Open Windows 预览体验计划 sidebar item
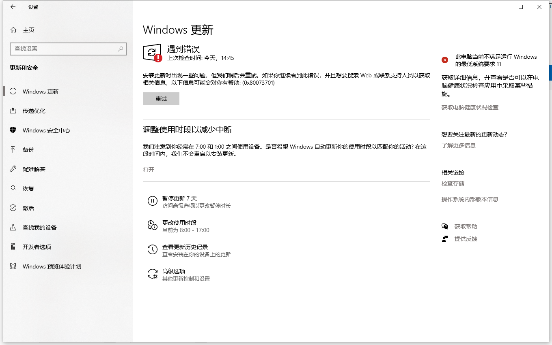552x345 pixels. [52, 266]
